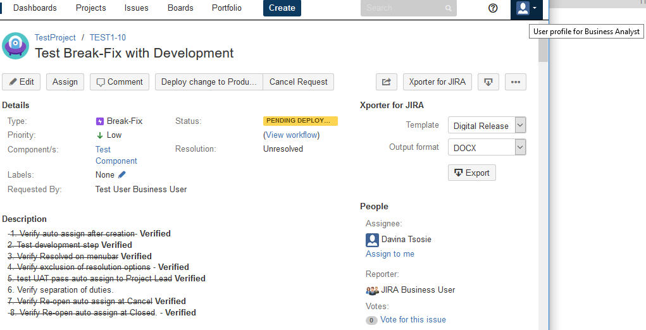
Task: Open the Test Component link
Action: (x=116, y=155)
